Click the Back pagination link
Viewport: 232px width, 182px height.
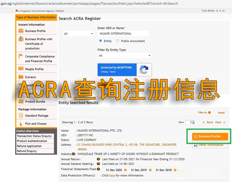210,122
